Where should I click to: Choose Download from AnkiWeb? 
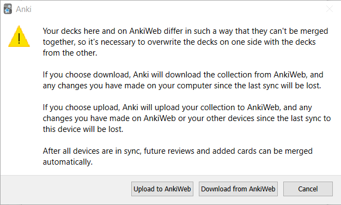[238, 189]
